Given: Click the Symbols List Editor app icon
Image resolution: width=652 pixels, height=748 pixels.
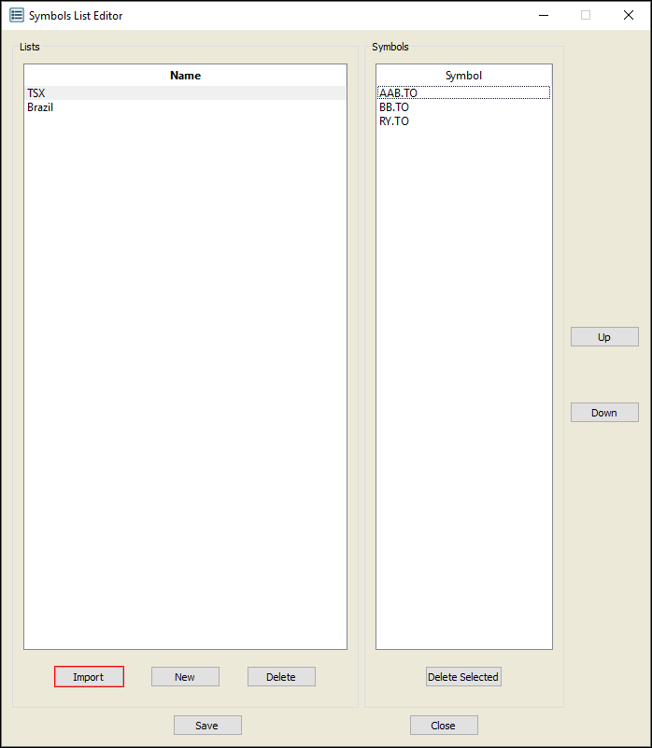Looking at the screenshot, I should pyautogui.click(x=16, y=16).
